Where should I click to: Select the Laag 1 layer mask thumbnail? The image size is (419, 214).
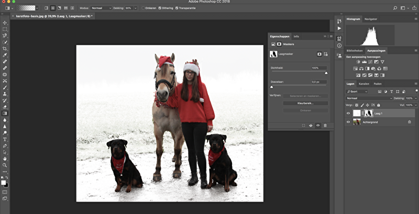pos(369,113)
